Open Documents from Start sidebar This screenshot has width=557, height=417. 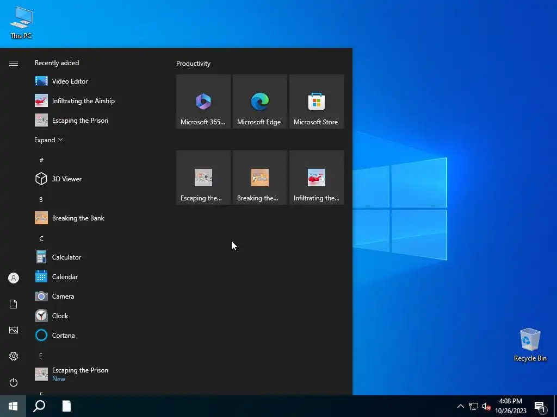coord(14,304)
